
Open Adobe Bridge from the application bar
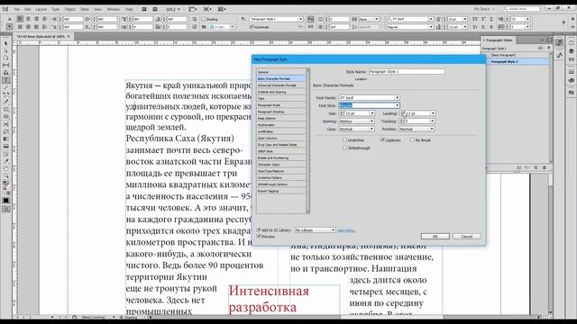click(144, 9)
